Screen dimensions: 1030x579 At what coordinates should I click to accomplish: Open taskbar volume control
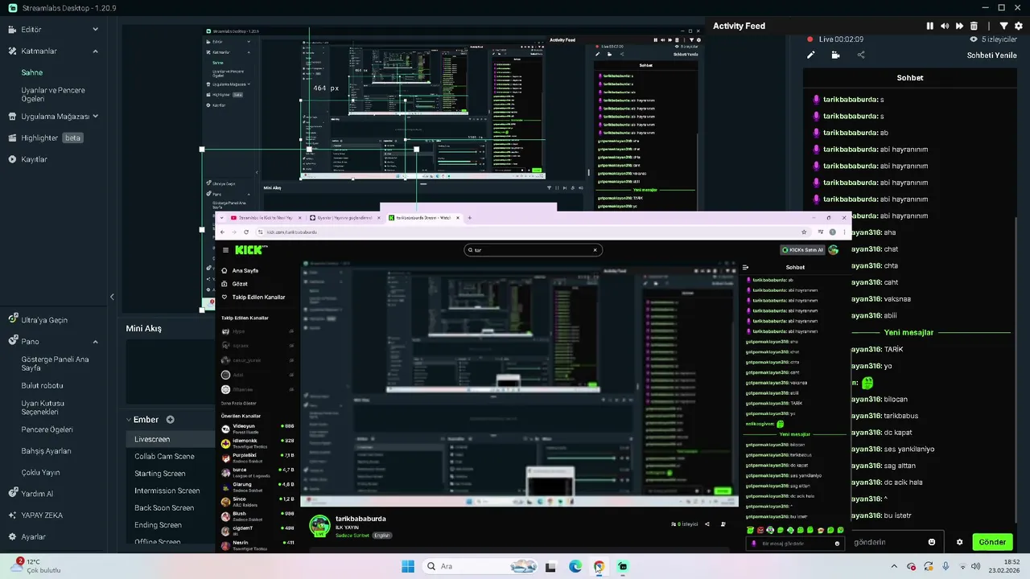click(x=975, y=566)
